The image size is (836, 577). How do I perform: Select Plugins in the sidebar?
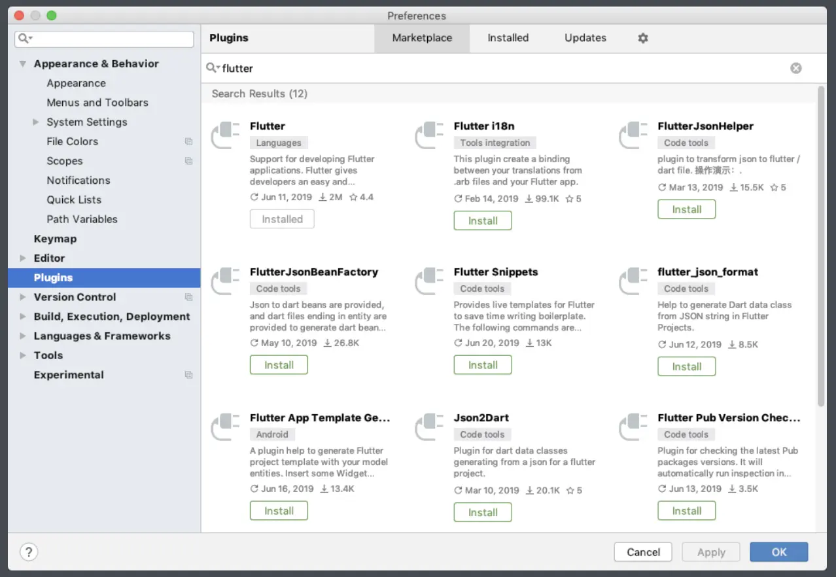104,277
